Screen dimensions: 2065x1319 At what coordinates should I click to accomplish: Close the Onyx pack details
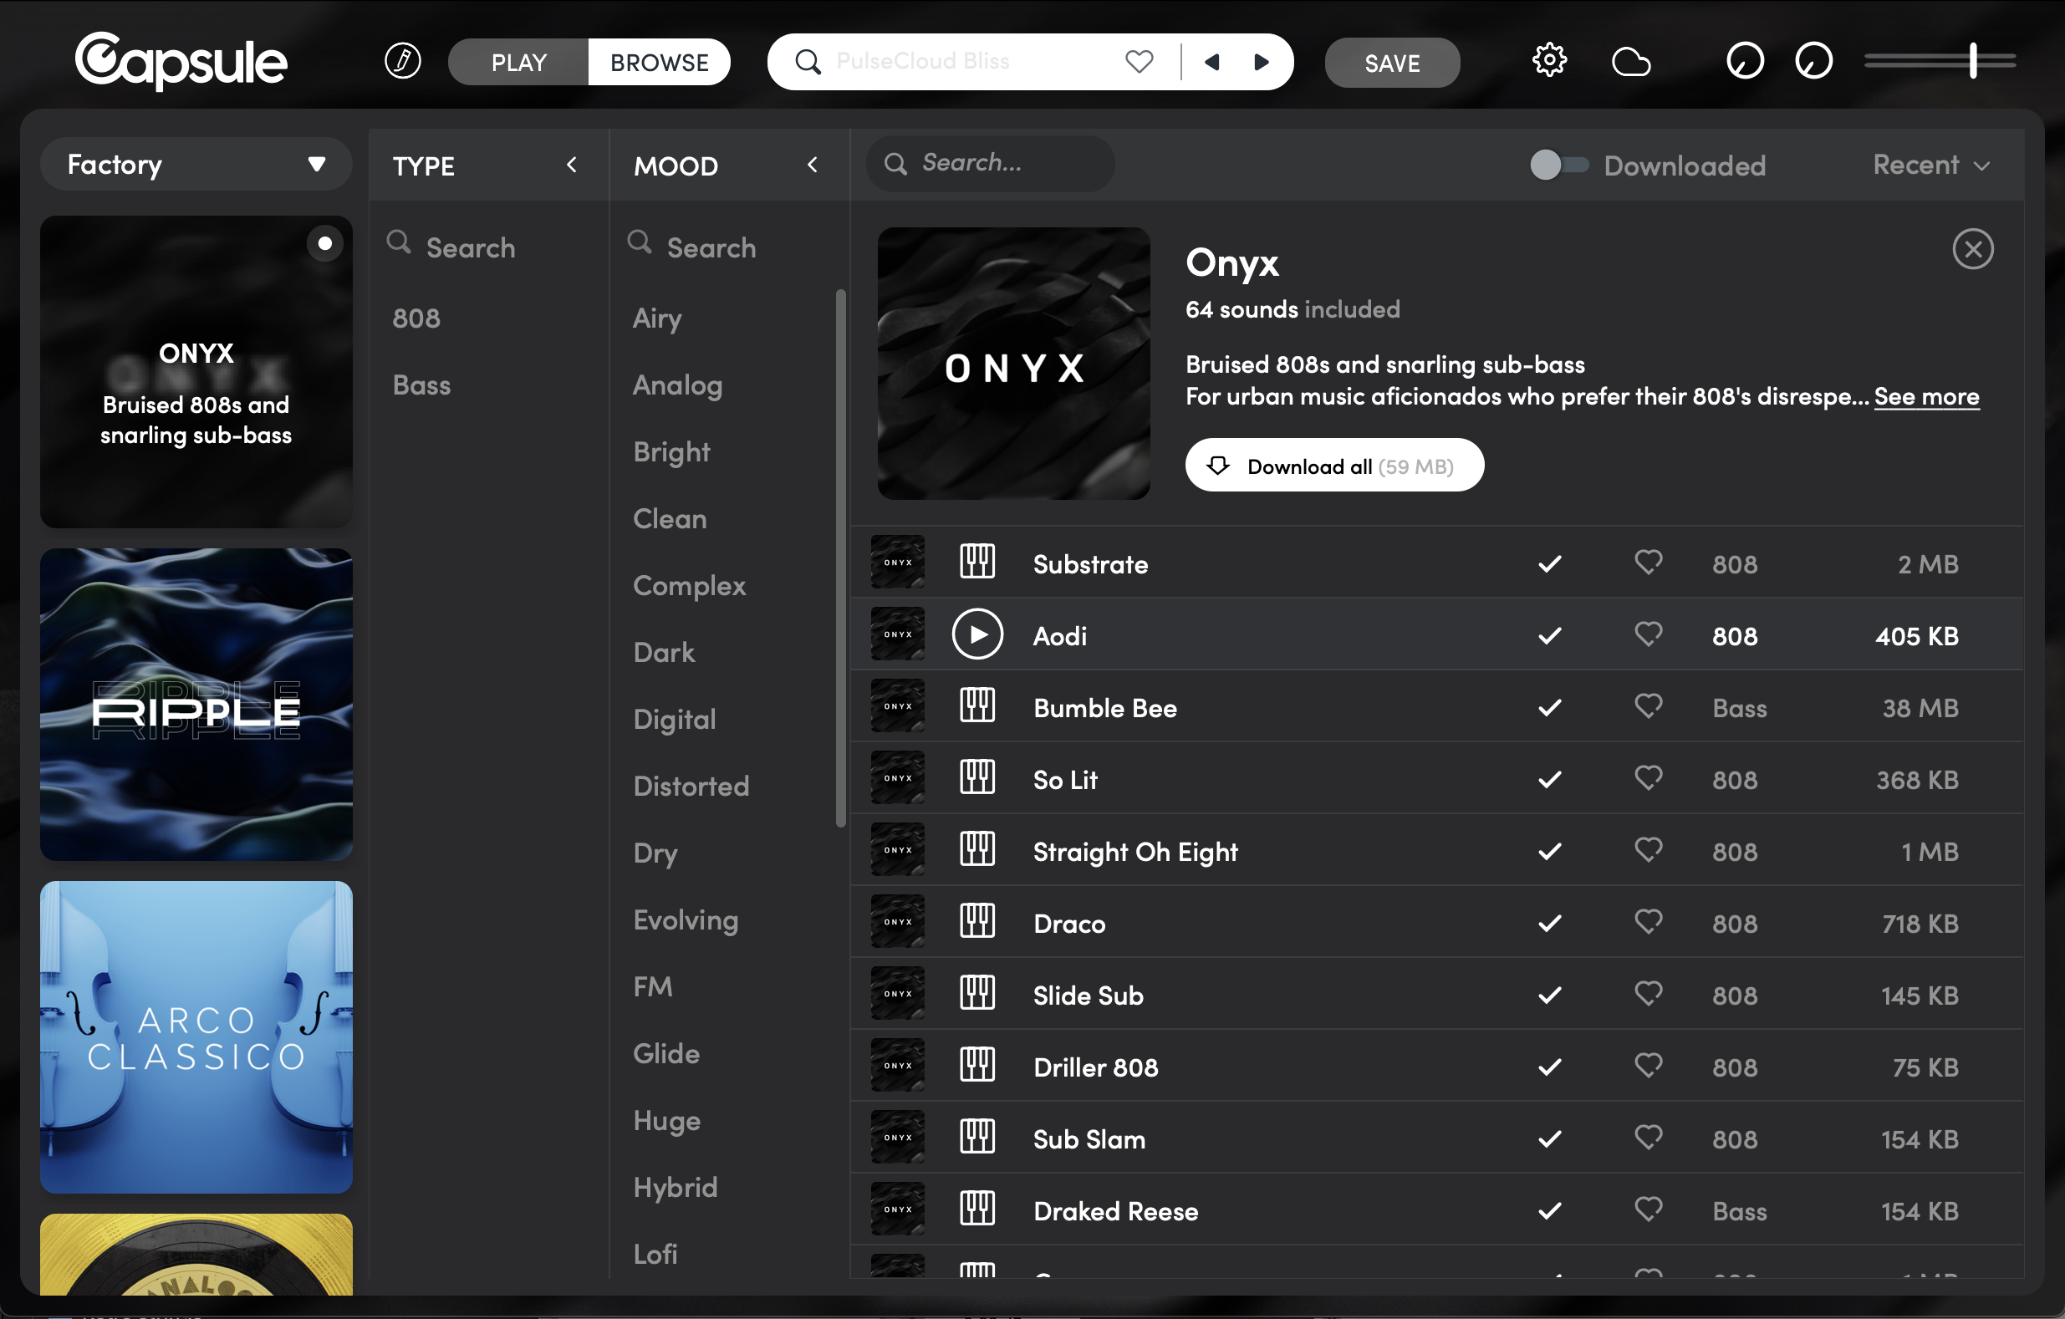point(1972,250)
